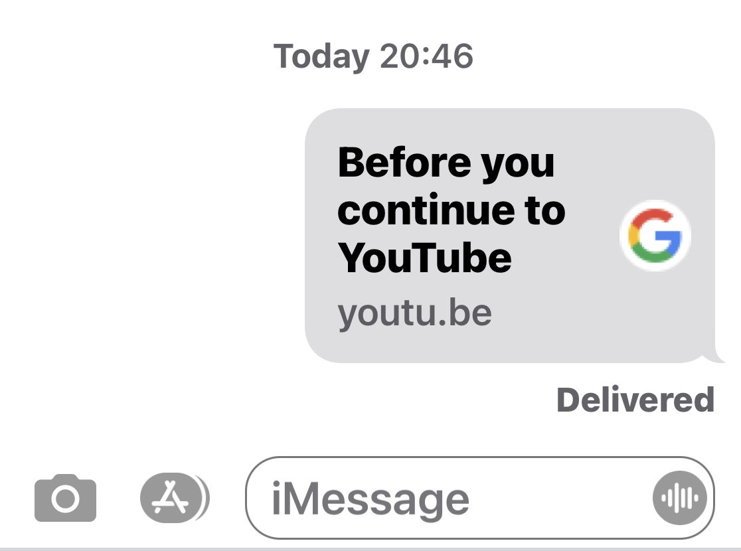
Task: Click the youtu.be domain text
Action: tap(414, 314)
